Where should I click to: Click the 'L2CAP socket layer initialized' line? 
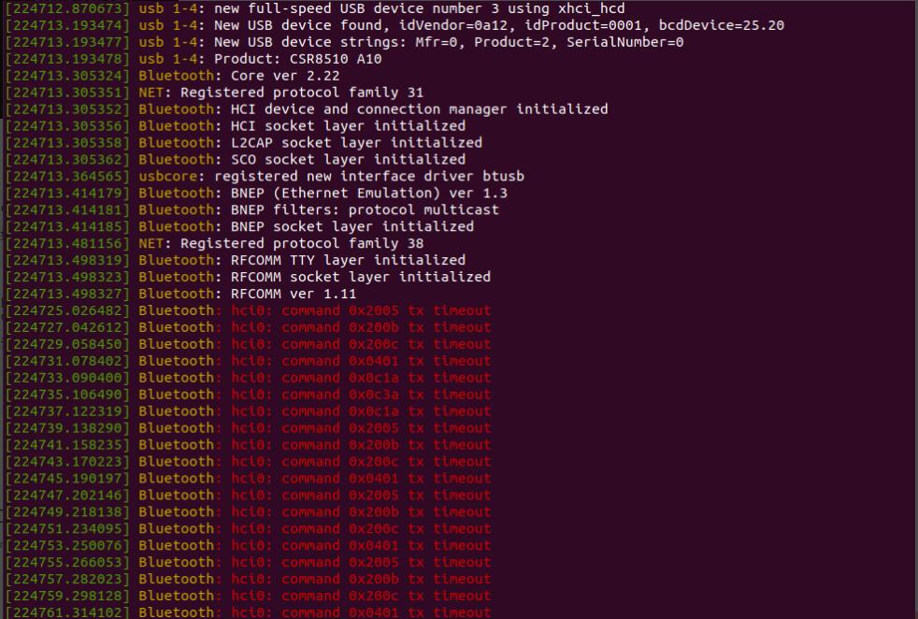coord(356,142)
